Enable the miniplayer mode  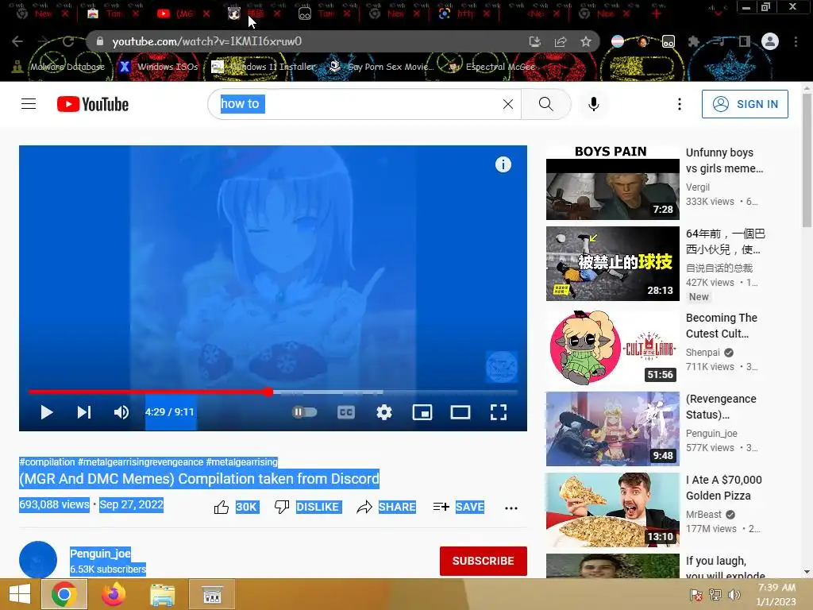tap(422, 412)
